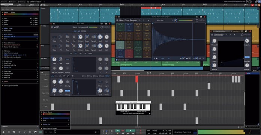This screenshot has height=135, width=261.
Task: Toggle the MIDI keyboard icon in bottom toolbar
Action: tap(40, 132)
